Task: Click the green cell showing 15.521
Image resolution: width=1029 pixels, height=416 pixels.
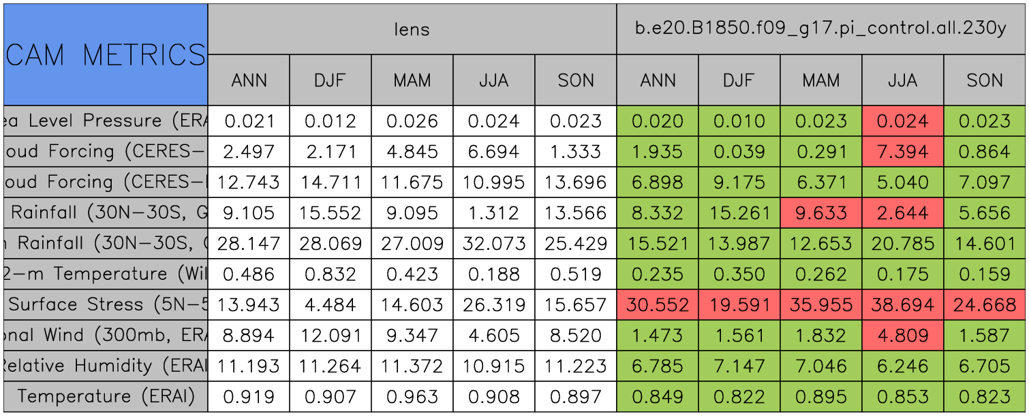Action: click(x=657, y=244)
